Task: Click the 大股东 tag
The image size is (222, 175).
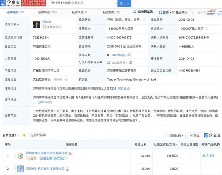Action: point(32,159)
